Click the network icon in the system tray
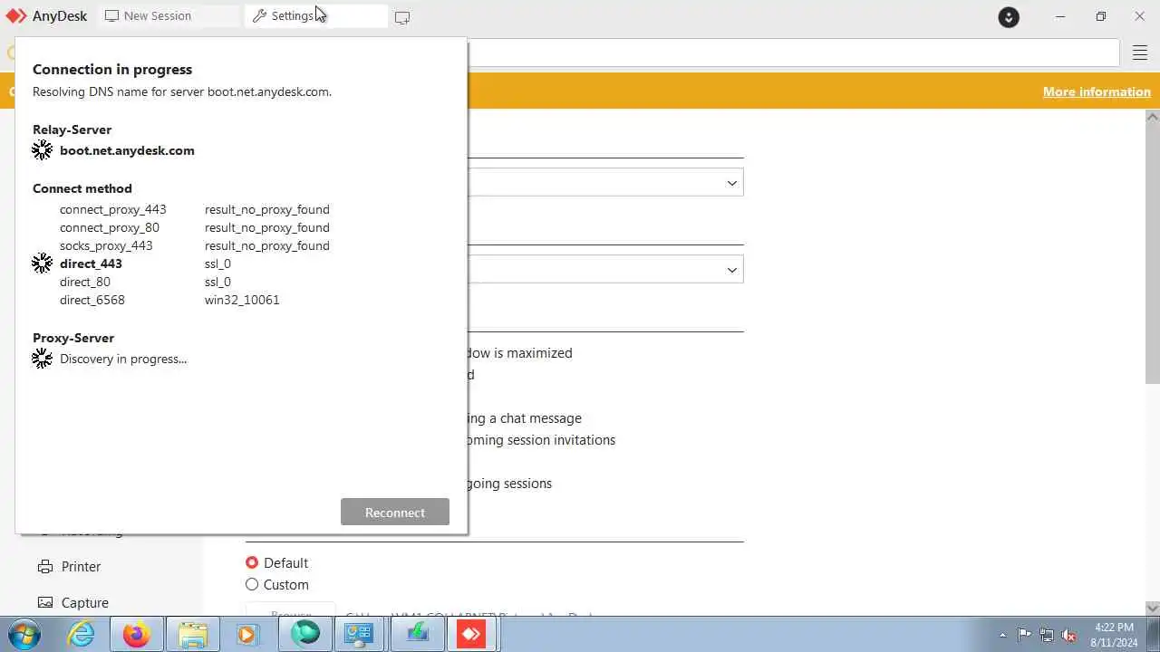The width and height of the screenshot is (1160, 652). (1047, 635)
